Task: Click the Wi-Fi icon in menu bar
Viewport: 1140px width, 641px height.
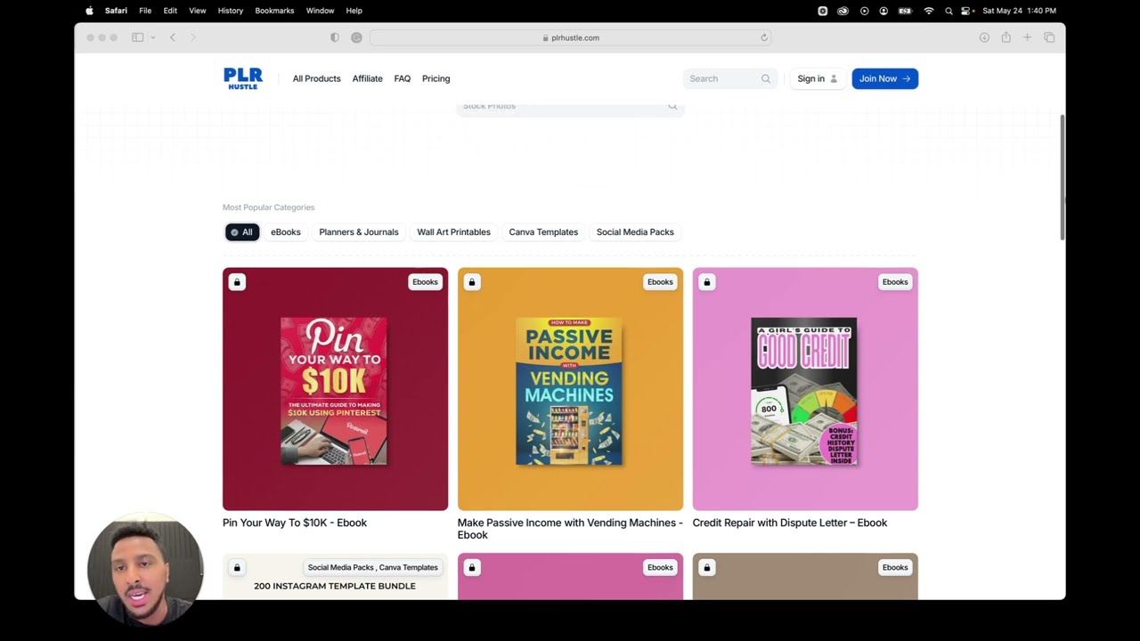Action: coord(929,11)
